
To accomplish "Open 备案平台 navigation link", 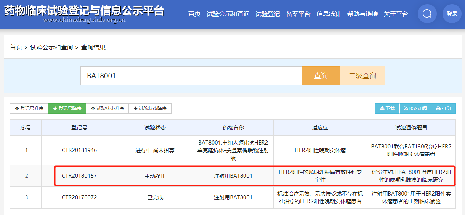I will [298, 14].
